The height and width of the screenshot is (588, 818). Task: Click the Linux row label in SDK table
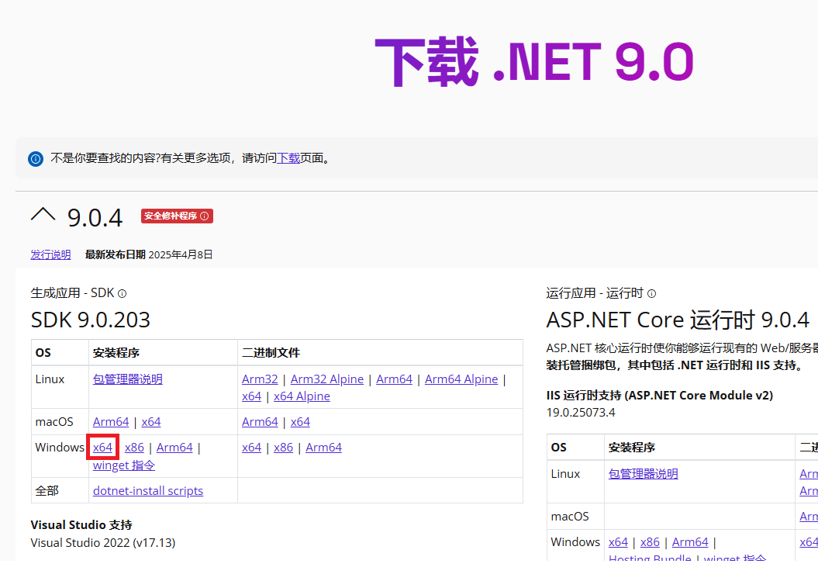tap(50, 379)
